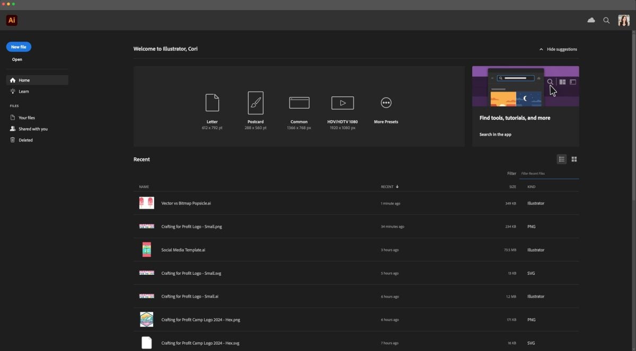This screenshot has height=351, width=636.
Task: Choose the Letter 612 x 792 pt preset
Action: point(212,111)
